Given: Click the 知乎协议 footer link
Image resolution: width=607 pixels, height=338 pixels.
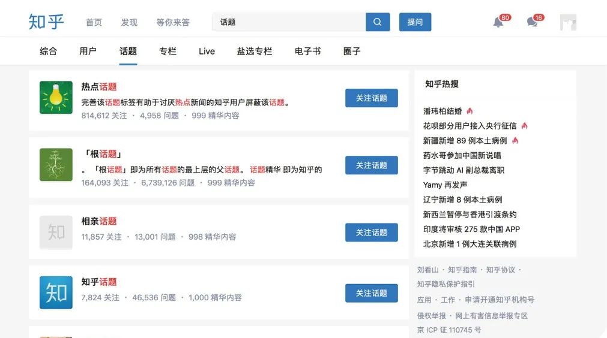Looking at the screenshot, I should click(501, 270).
